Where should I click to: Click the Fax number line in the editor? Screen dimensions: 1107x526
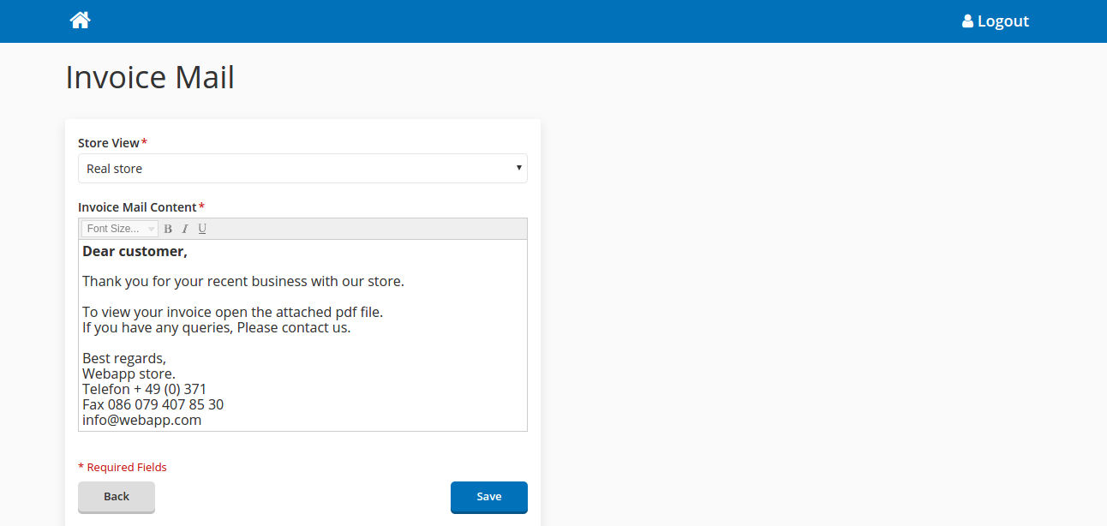pyautogui.click(x=153, y=404)
